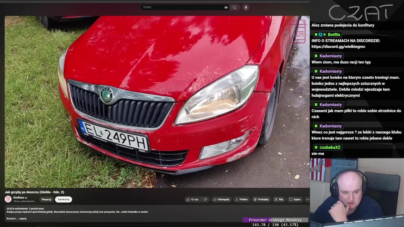
Task: Open the Konfitura channel name link
Action: [x=19, y=198]
